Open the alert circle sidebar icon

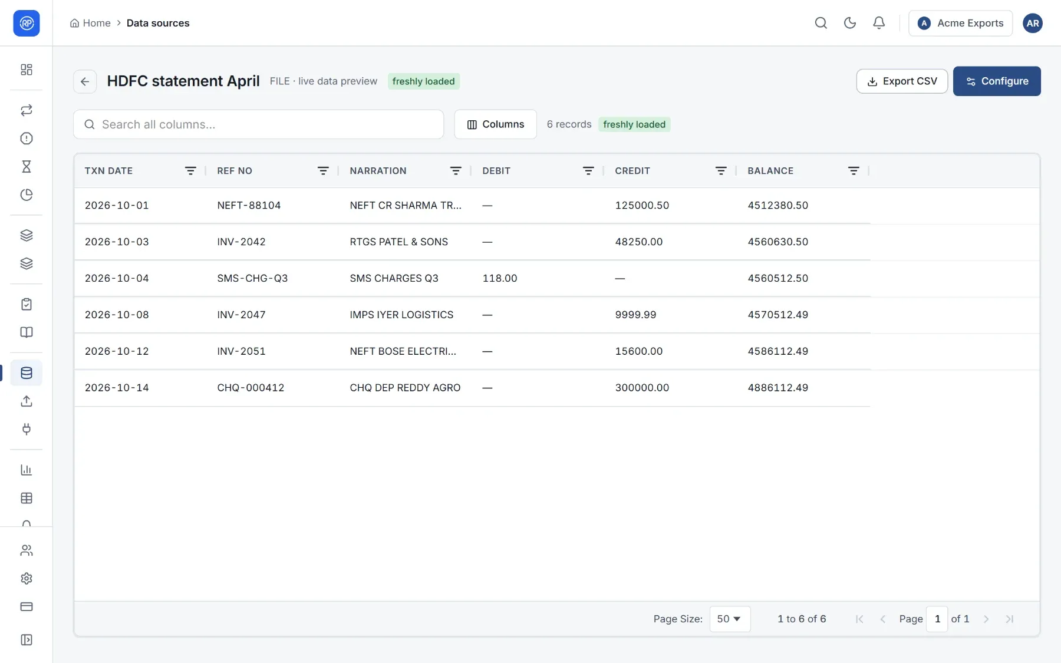pyautogui.click(x=27, y=138)
